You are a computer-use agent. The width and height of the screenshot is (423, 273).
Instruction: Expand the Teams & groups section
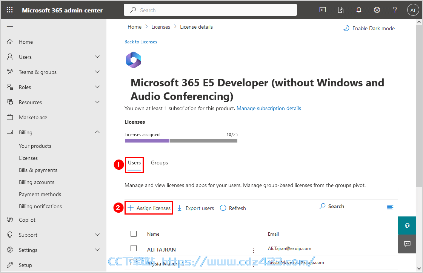[x=97, y=72]
